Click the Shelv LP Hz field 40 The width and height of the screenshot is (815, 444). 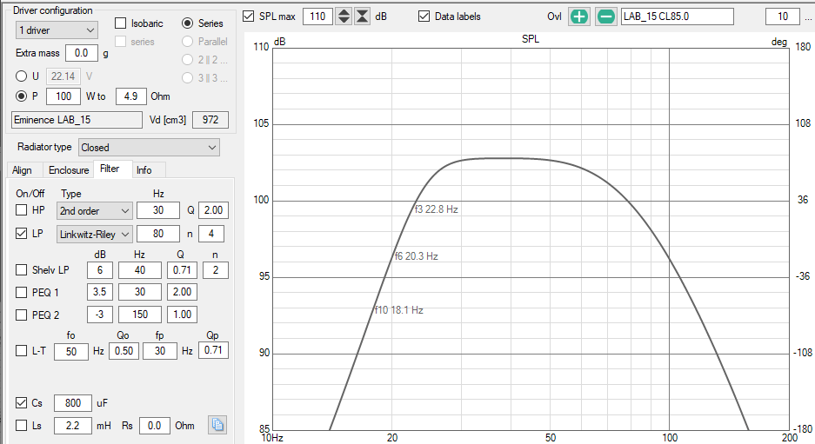click(140, 270)
